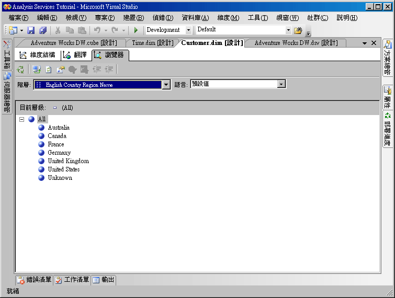Open the Undo history dropdown arrow
Viewport: 395px width, 298px height.
pos(106,30)
